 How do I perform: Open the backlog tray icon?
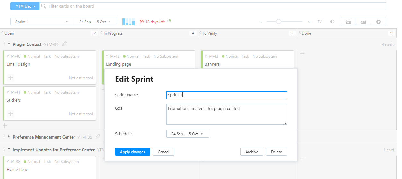pyautogui.click(x=348, y=22)
